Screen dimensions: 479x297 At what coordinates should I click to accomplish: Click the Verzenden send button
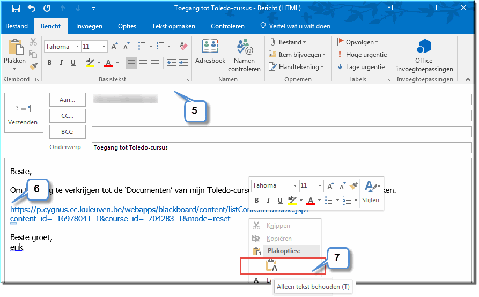point(24,113)
